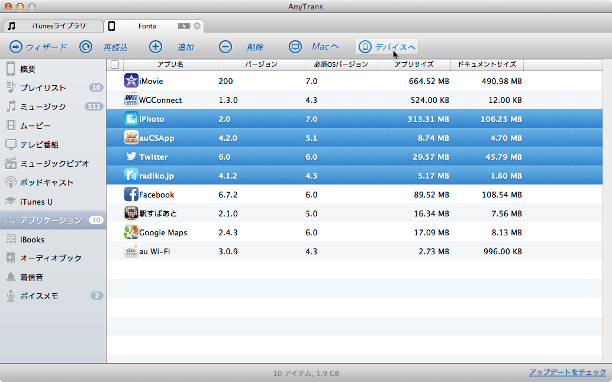This screenshot has height=382, width=612.
Task: Click the iPhone device icon on Fonta tab
Action: pyautogui.click(x=112, y=26)
